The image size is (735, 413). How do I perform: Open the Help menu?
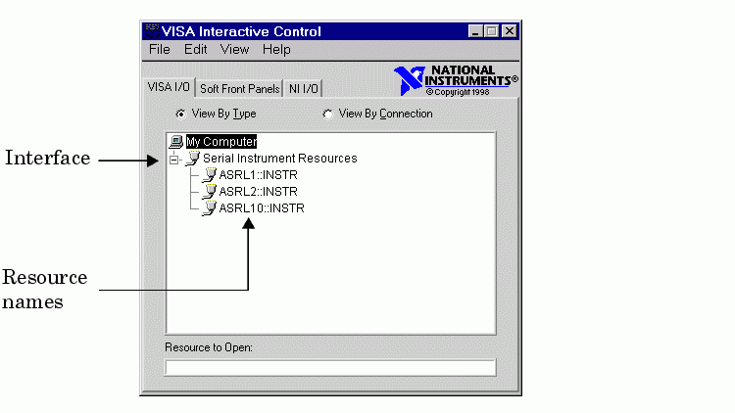[276, 49]
